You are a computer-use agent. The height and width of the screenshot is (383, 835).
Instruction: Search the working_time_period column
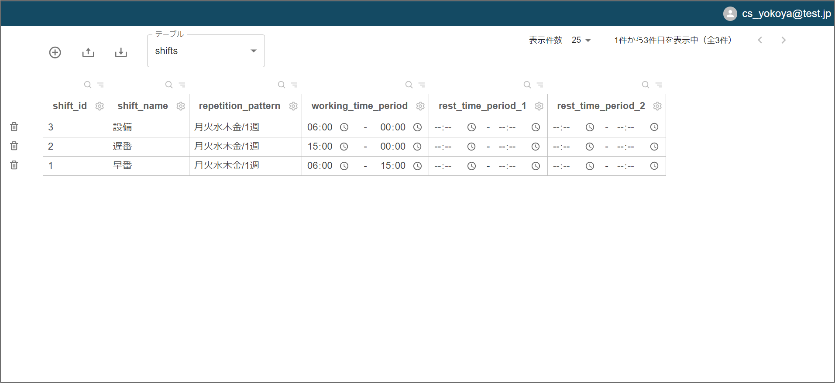[409, 85]
